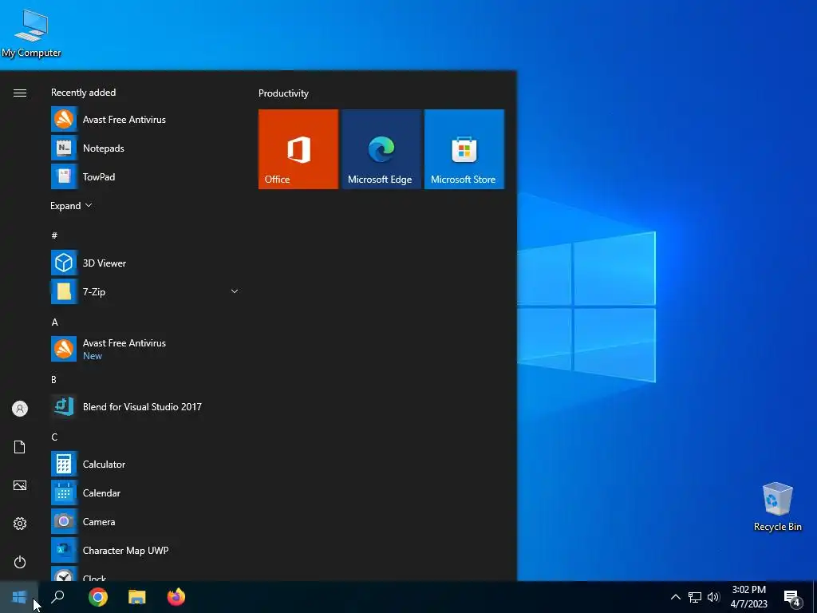Click the Power button in Start menu

pyautogui.click(x=20, y=562)
